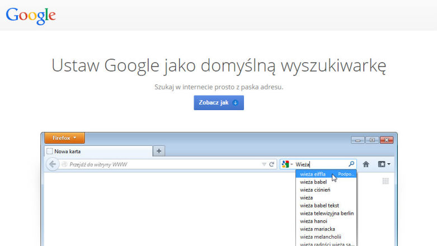This screenshot has width=437, height=246.
Task: Select the Nowa karta tab
Action: click(98, 152)
